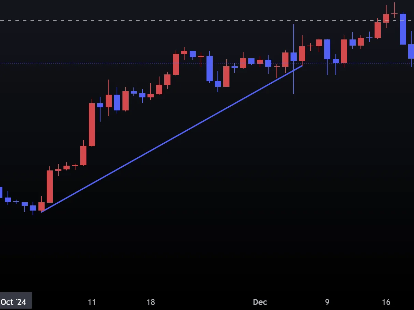Select the blue candle with the longest wicks

pyautogui.click(x=294, y=57)
